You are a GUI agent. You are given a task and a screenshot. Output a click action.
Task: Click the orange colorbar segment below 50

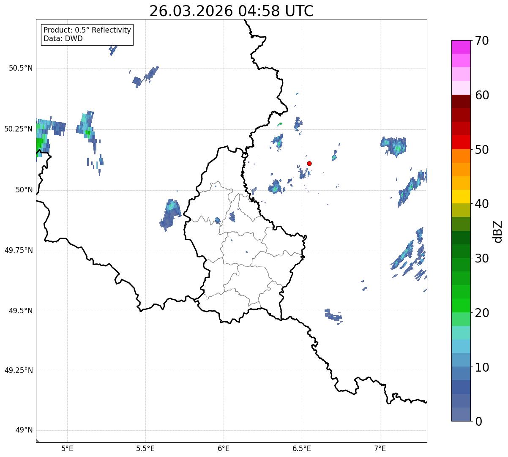(x=461, y=156)
